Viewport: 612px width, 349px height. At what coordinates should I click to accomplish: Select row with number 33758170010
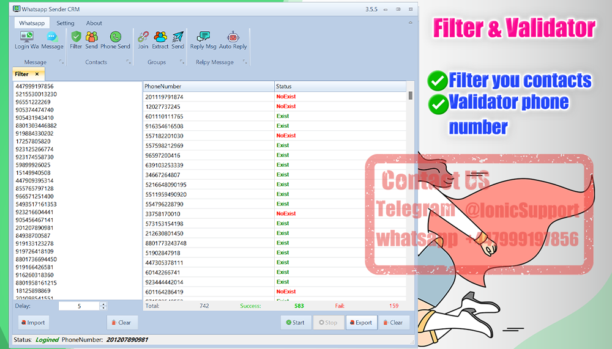point(275,214)
